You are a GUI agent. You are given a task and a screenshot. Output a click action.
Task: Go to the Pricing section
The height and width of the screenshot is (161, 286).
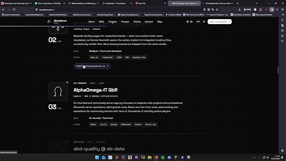(137, 22)
